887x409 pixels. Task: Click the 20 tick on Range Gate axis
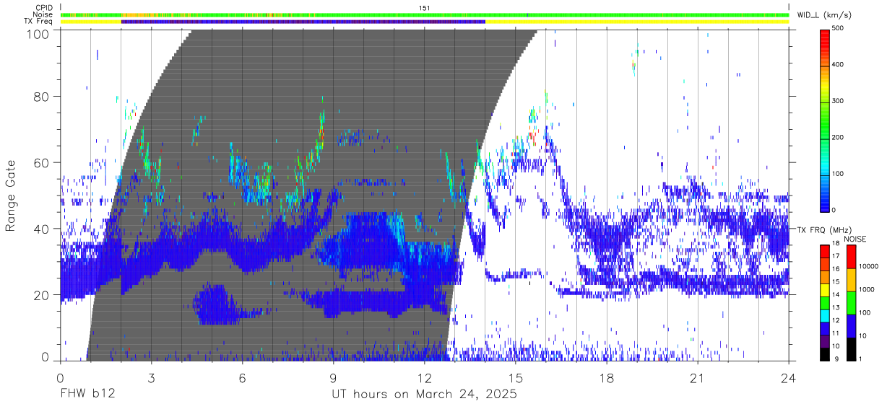[x=40, y=295]
